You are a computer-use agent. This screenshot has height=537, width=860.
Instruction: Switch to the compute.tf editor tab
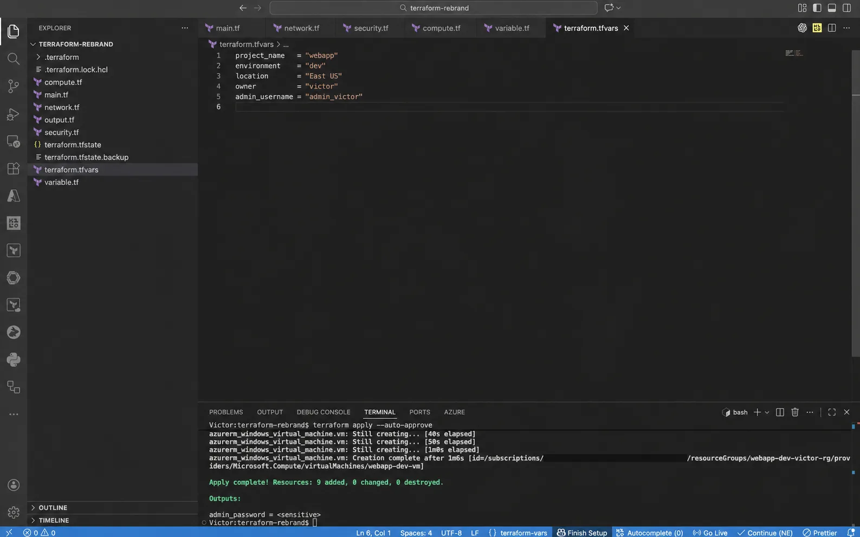pos(437,28)
